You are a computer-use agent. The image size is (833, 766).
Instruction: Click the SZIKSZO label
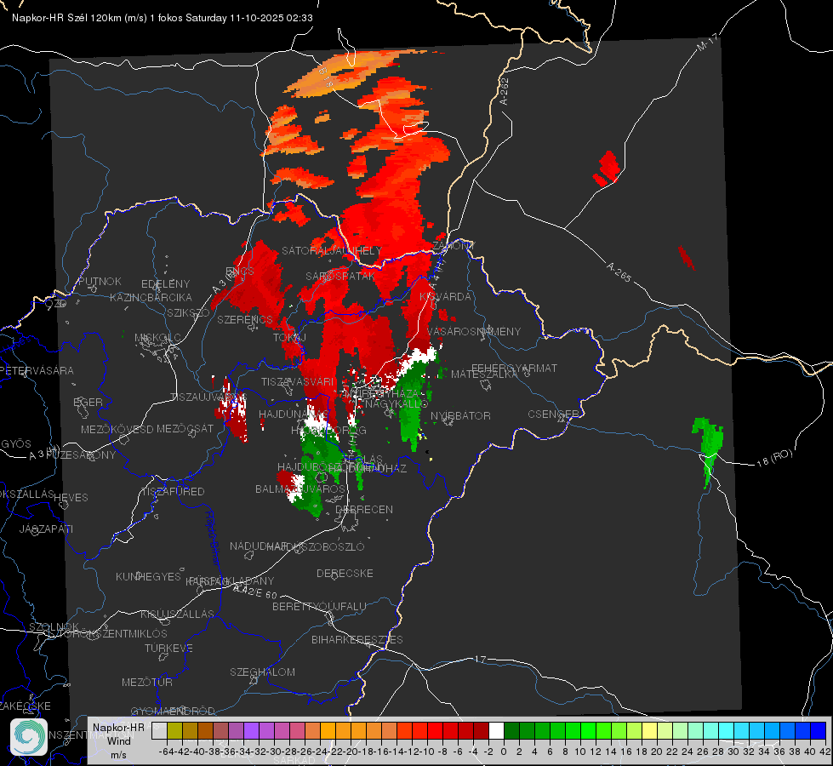(x=189, y=313)
